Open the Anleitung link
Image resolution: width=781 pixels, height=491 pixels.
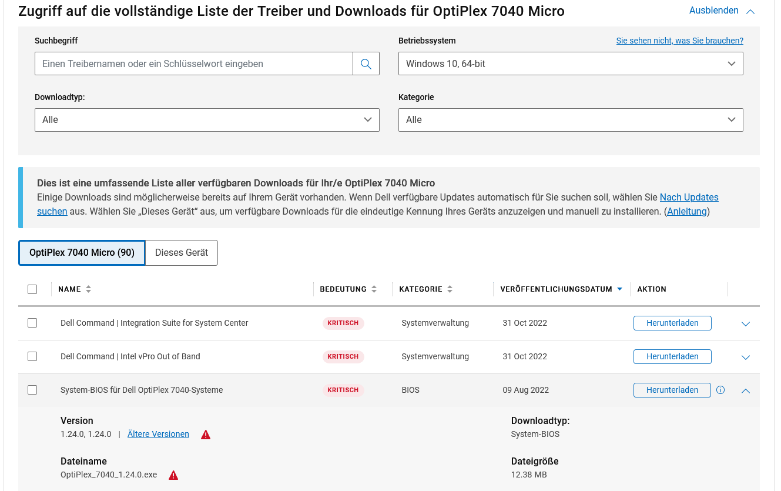pyautogui.click(x=687, y=211)
